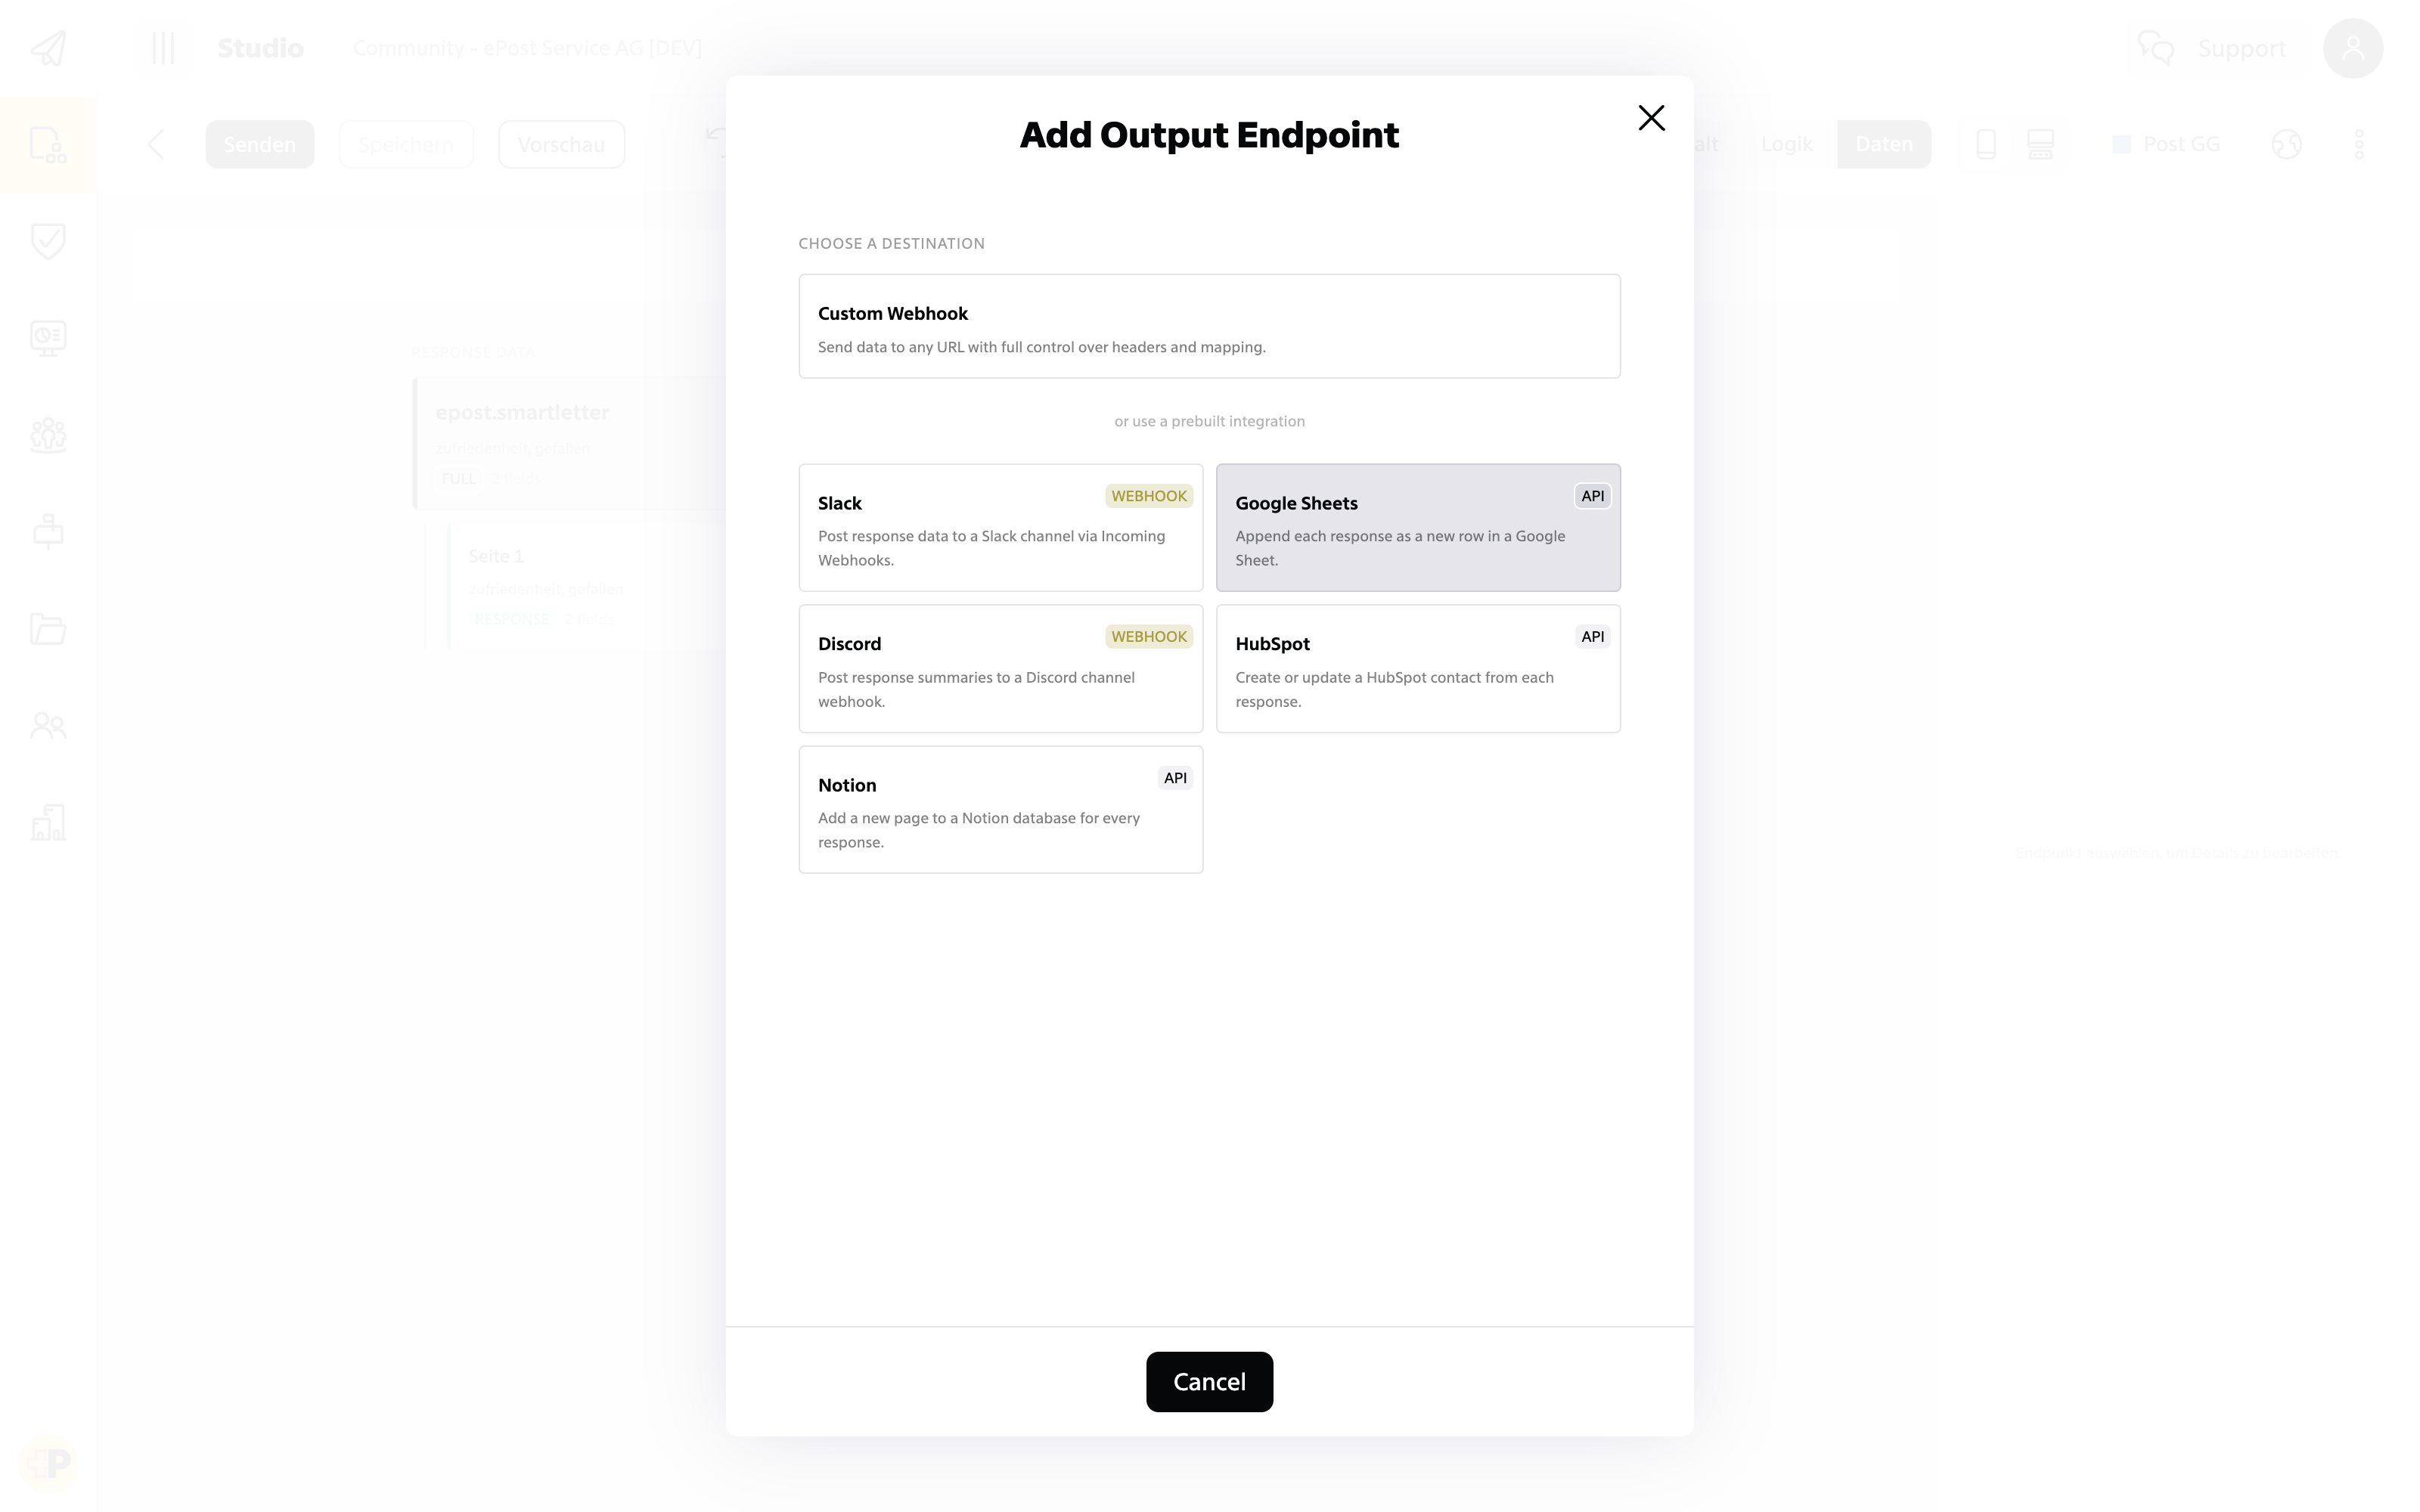Open the paper plane home icon
Image resolution: width=2420 pixels, height=1512 pixels.
coord(48,48)
